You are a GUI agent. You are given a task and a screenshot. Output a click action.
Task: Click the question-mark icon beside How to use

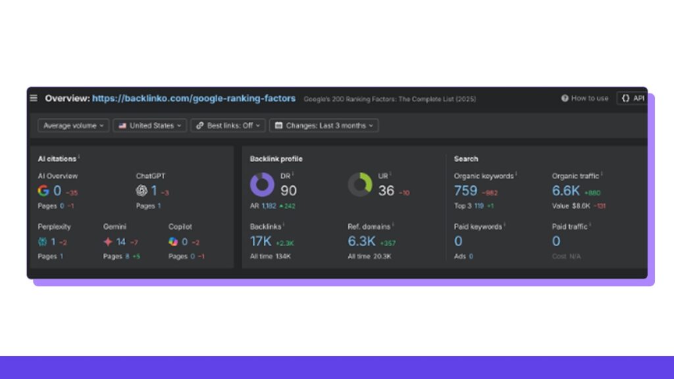(x=565, y=98)
